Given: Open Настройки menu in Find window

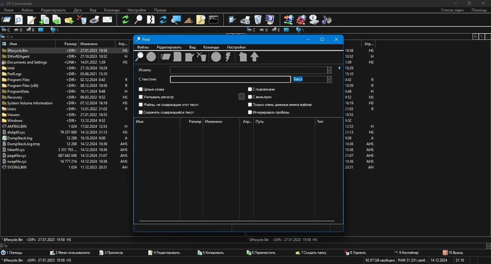Looking at the screenshot, I should [x=236, y=47].
